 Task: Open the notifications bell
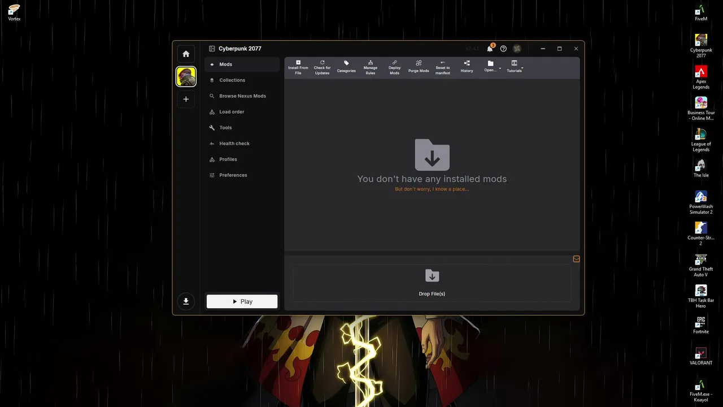[x=490, y=49]
